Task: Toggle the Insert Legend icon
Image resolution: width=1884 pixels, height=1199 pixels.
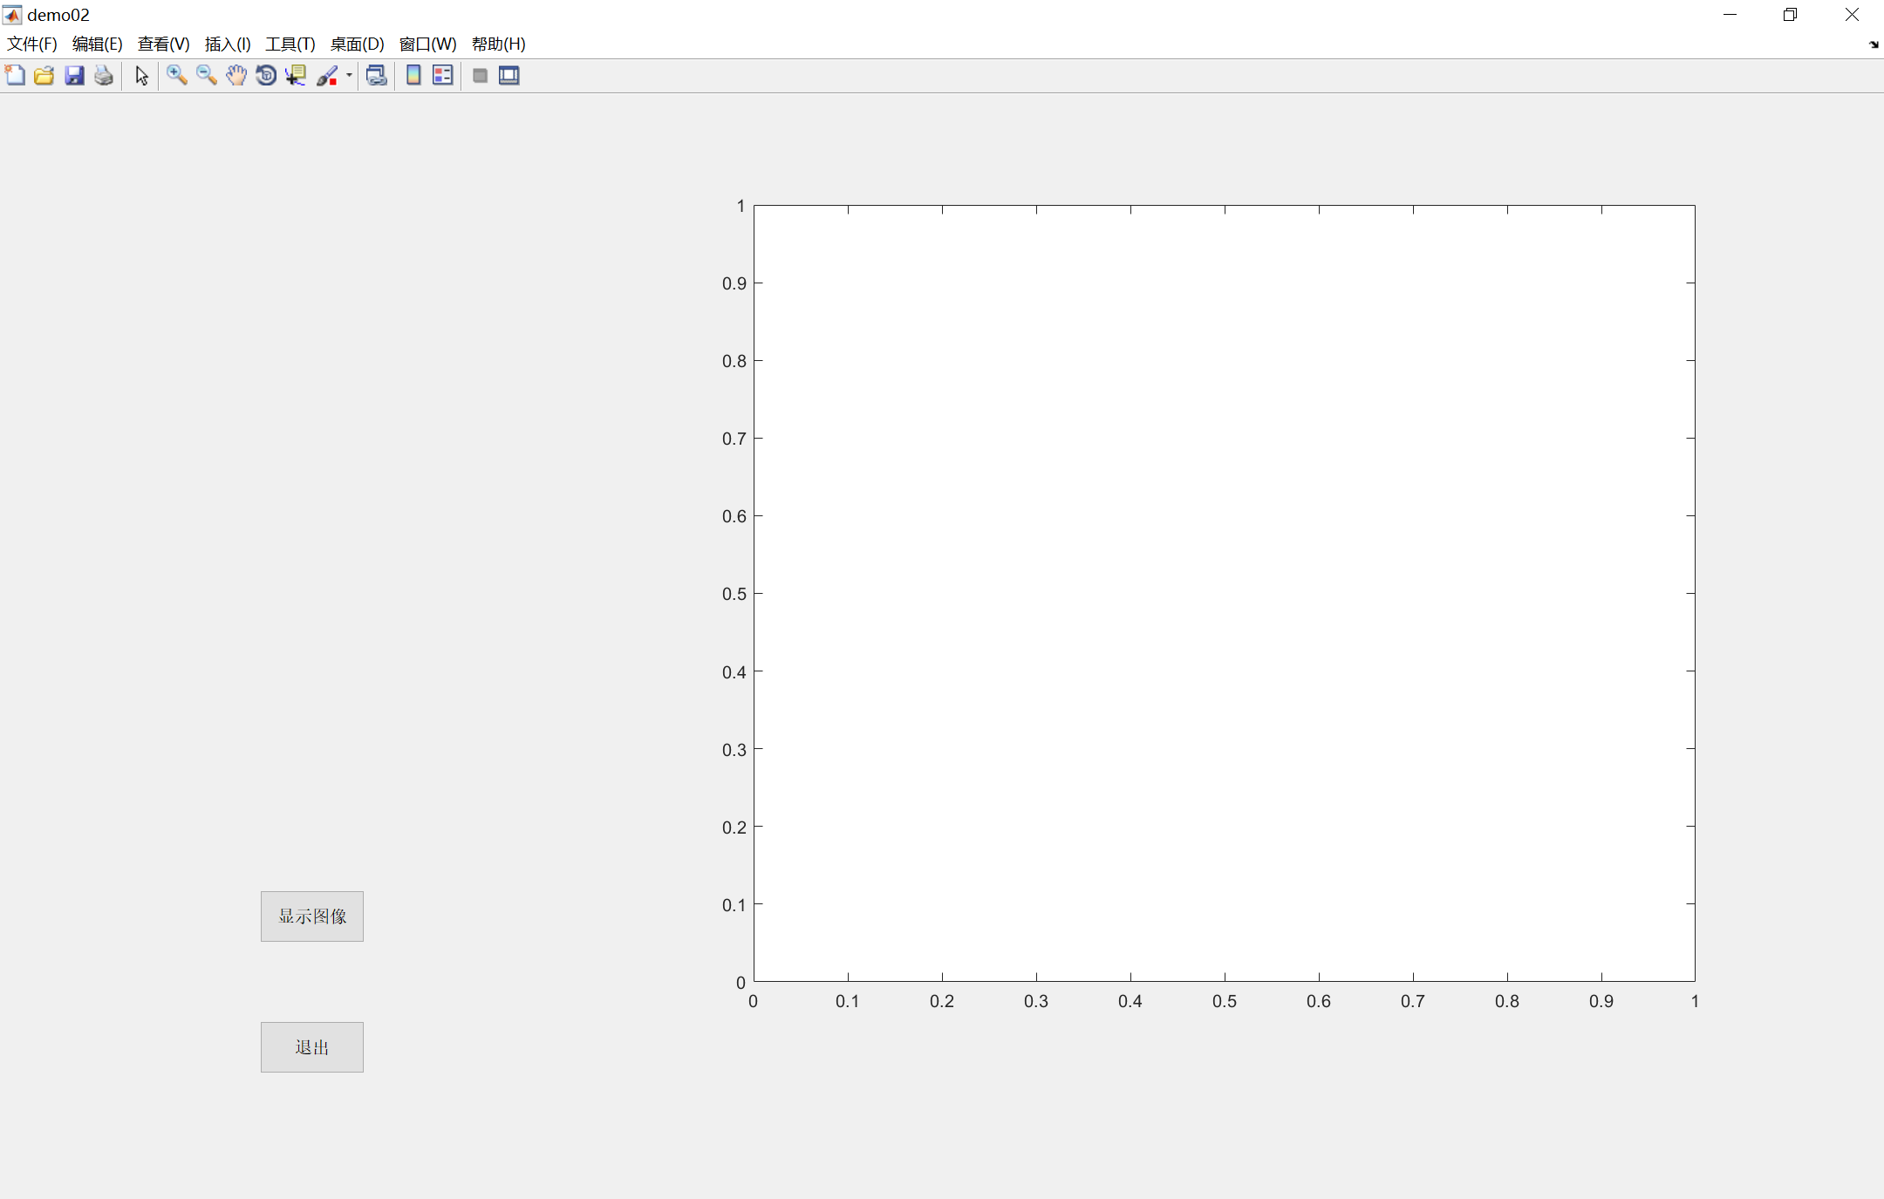Action: 443,76
